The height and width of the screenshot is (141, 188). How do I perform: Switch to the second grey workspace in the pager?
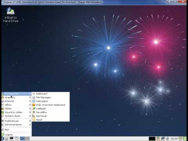coord(27,139)
